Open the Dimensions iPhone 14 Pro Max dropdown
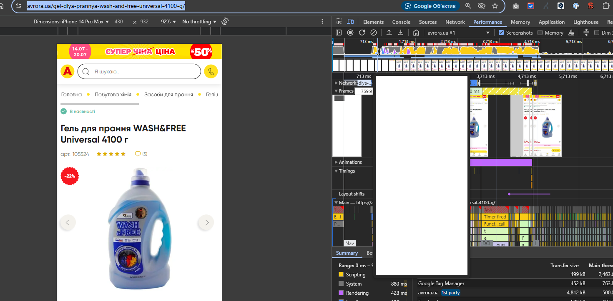Image resolution: width=613 pixels, height=301 pixels. (71, 22)
